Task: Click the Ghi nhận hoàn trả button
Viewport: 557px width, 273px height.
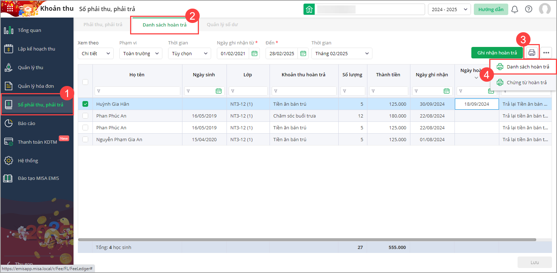Action: click(x=497, y=53)
